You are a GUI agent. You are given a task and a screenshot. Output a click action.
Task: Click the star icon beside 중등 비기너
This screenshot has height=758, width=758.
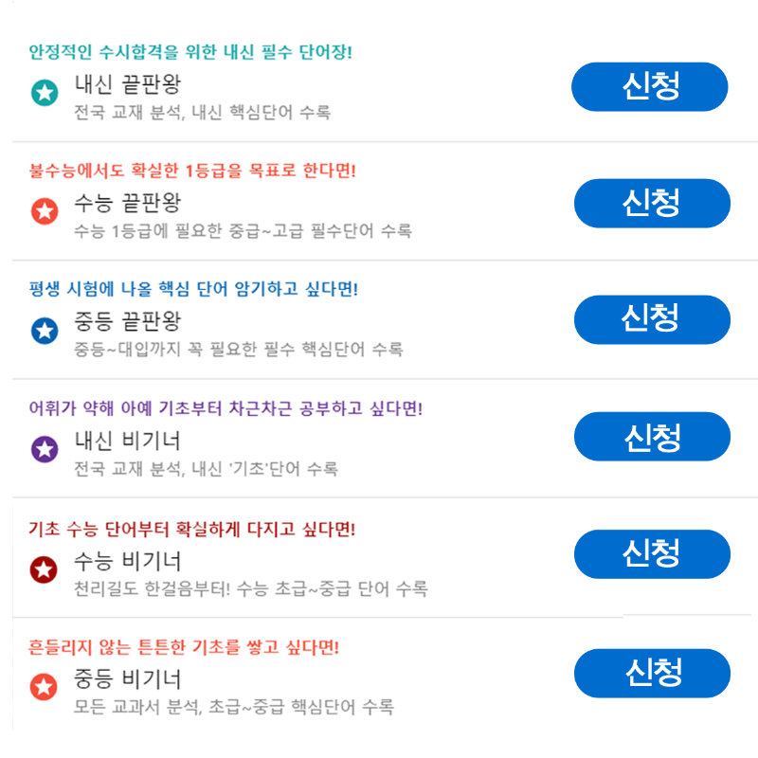point(44,686)
